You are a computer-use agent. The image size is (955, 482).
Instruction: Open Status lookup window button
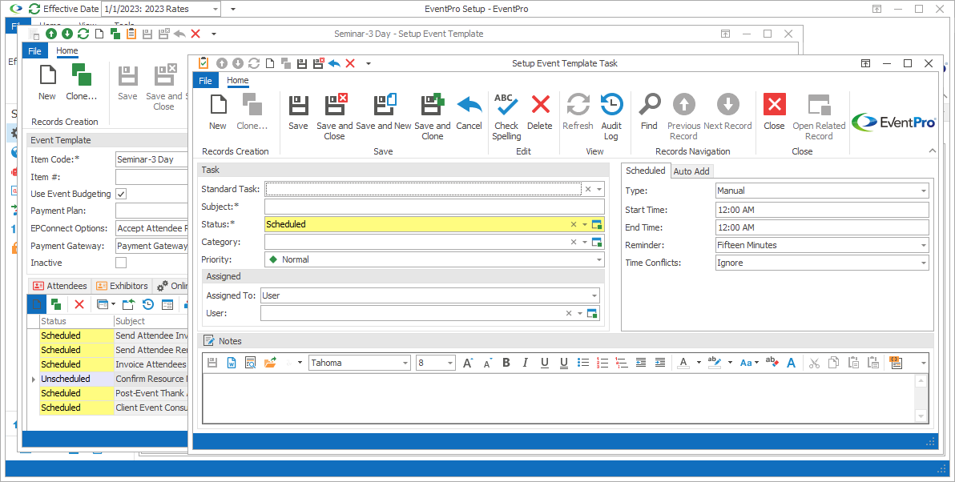tap(597, 224)
